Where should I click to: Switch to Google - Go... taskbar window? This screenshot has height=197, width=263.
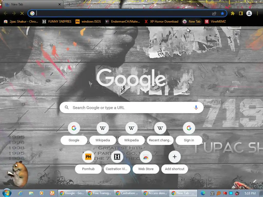(72, 193)
